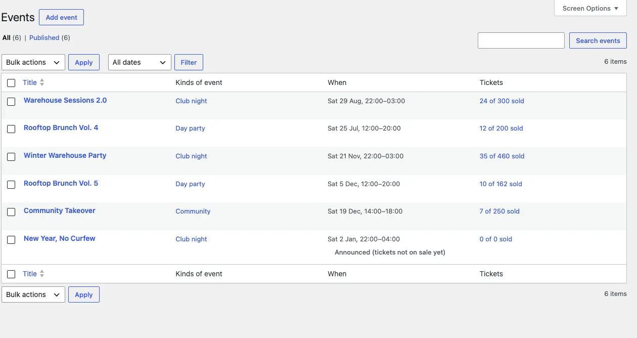
Task: Click the Search events button
Action: [598, 40]
